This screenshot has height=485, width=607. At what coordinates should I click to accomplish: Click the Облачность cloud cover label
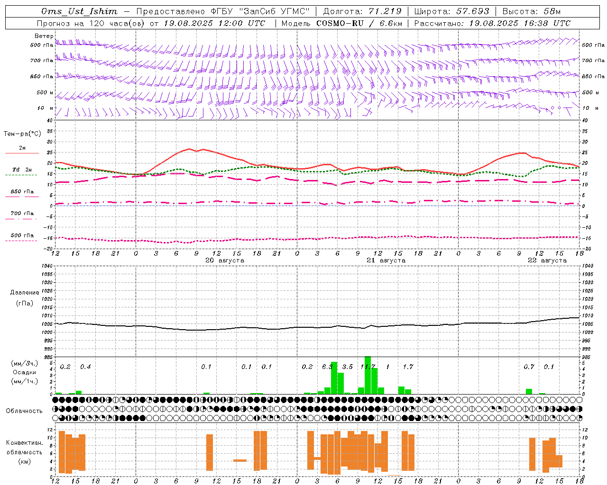click(24, 411)
